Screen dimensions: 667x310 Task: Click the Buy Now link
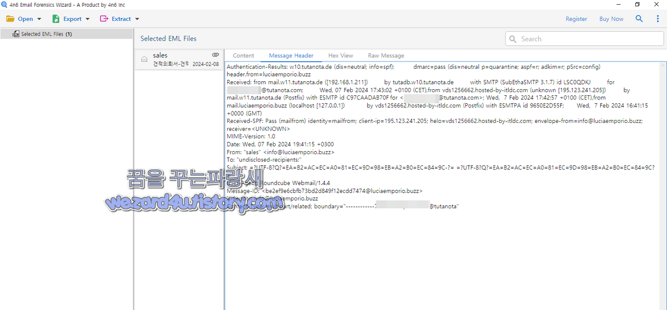point(611,19)
